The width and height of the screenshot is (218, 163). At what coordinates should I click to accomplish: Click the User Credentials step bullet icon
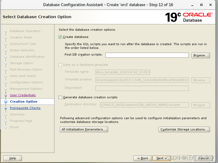6,95
